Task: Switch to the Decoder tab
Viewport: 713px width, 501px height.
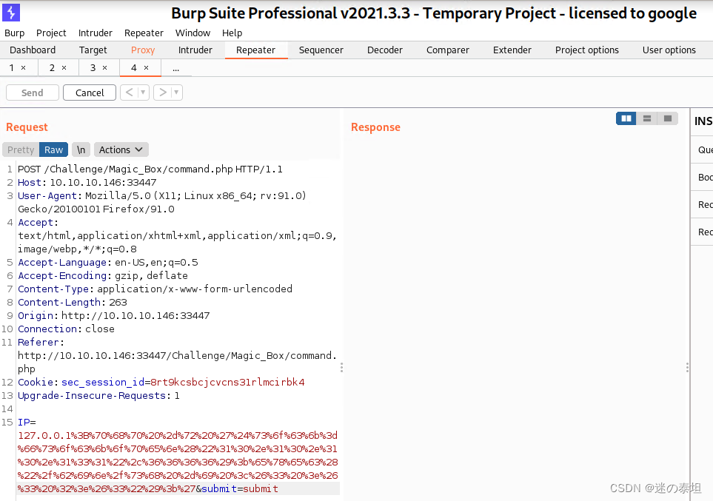Action: (x=385, y=50)
